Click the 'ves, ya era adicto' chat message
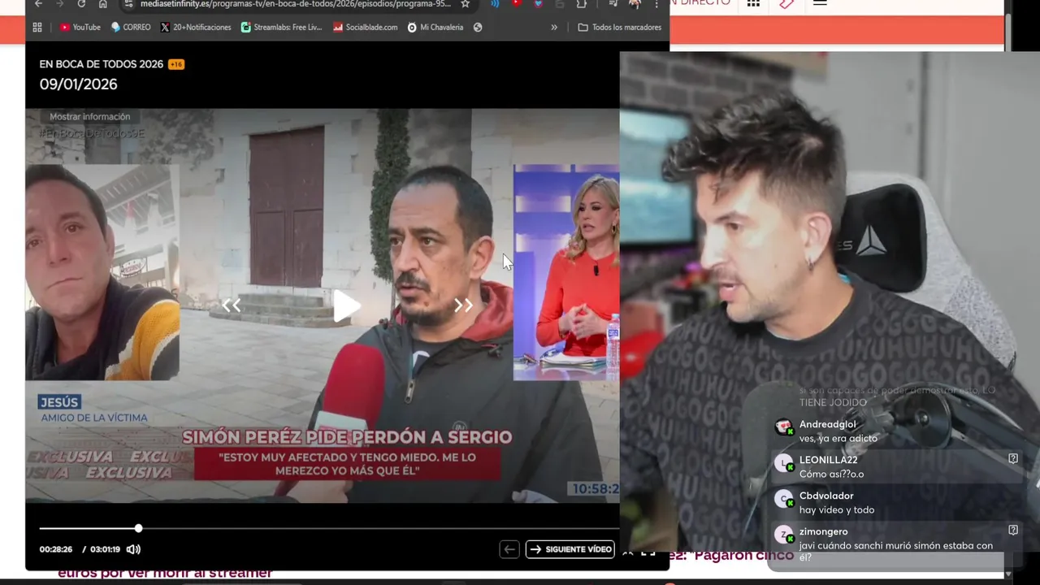The image size is (1040, 585). 838,438
